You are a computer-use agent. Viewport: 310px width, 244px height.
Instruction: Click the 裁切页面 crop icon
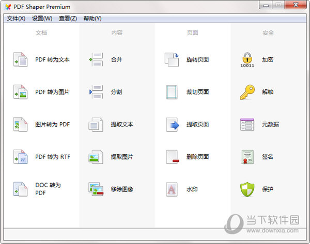[x=172, y=92]
